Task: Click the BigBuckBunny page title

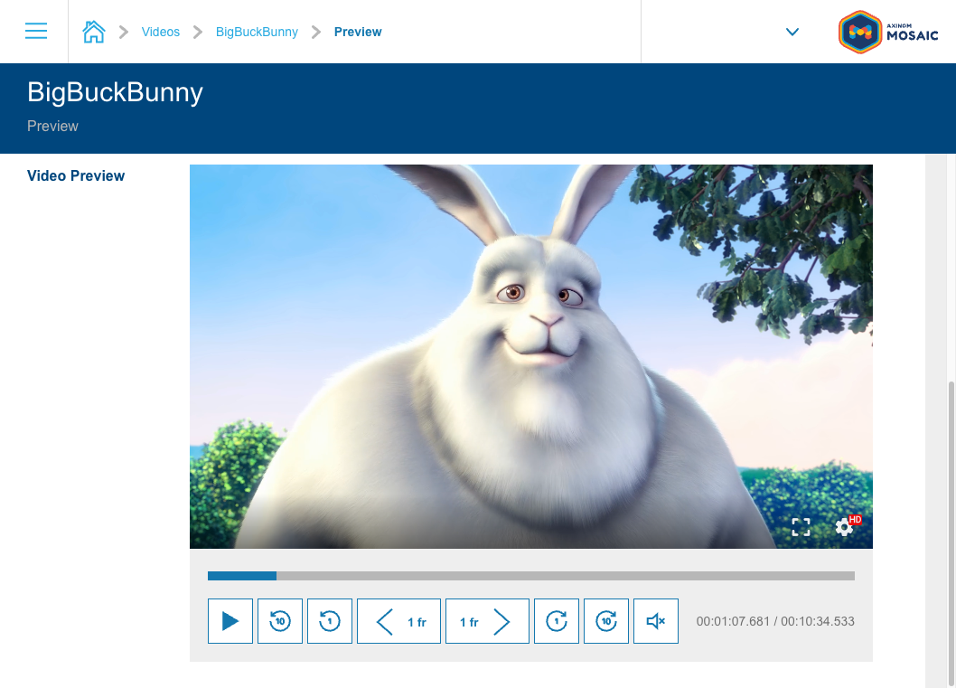Action: 116,93
